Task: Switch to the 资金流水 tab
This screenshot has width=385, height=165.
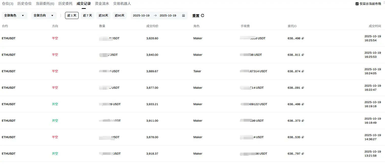Action: coord(102,4)
